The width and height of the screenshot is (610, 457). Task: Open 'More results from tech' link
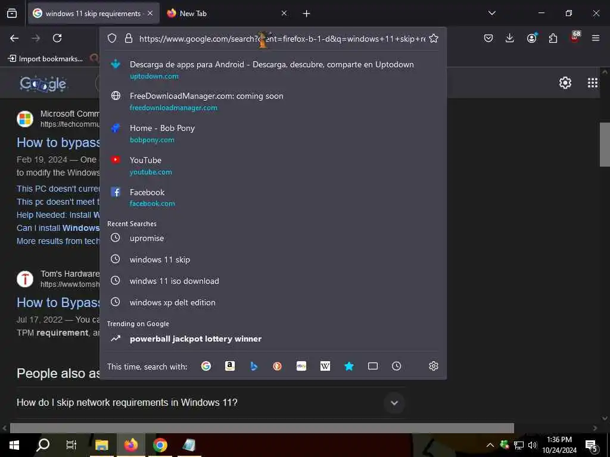(58, 242)
